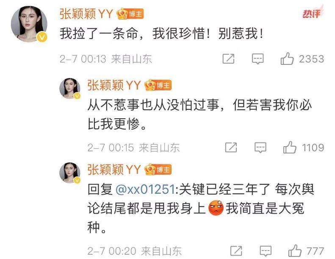Tap the second comment's small avatar
The width and height of the screenshot is (335, 259).
point(70,88)
